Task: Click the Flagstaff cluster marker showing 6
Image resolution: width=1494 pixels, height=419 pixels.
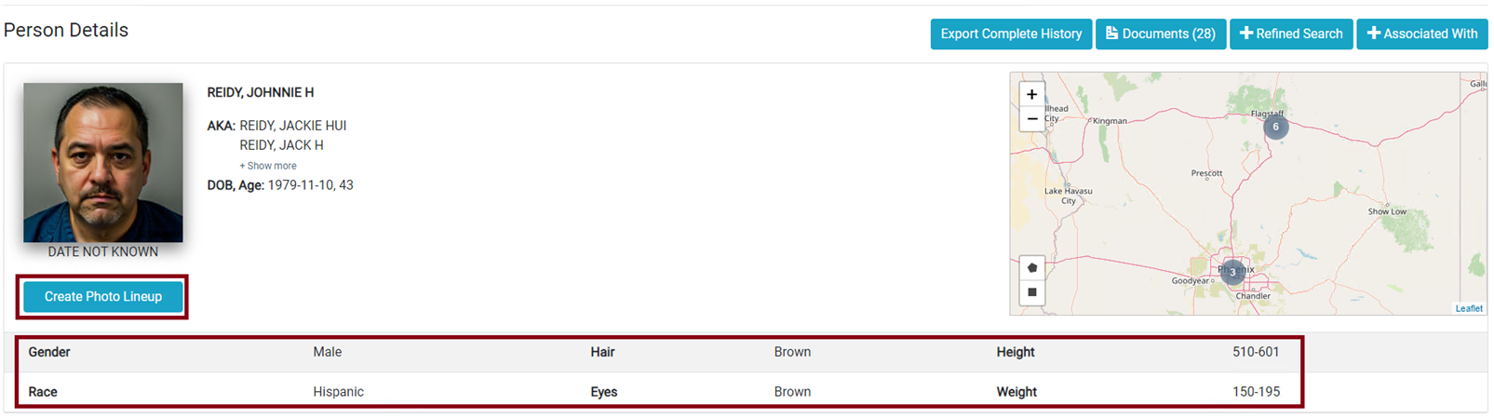Action: click(1275, 127)
